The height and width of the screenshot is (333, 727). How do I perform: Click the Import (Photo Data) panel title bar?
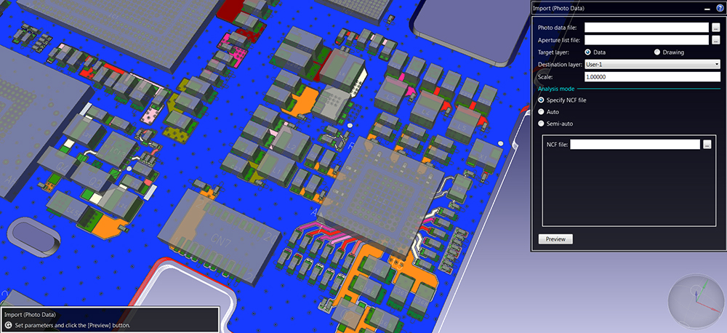click(x=611, y=8)
